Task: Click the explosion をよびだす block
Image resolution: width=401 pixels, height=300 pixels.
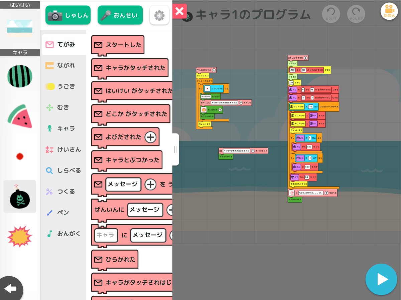Action: [x=211, y=109]
